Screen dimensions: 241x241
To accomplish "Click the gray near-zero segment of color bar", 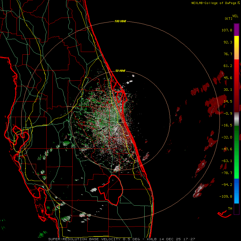I will pyautogui.click(x=236, y=119).
